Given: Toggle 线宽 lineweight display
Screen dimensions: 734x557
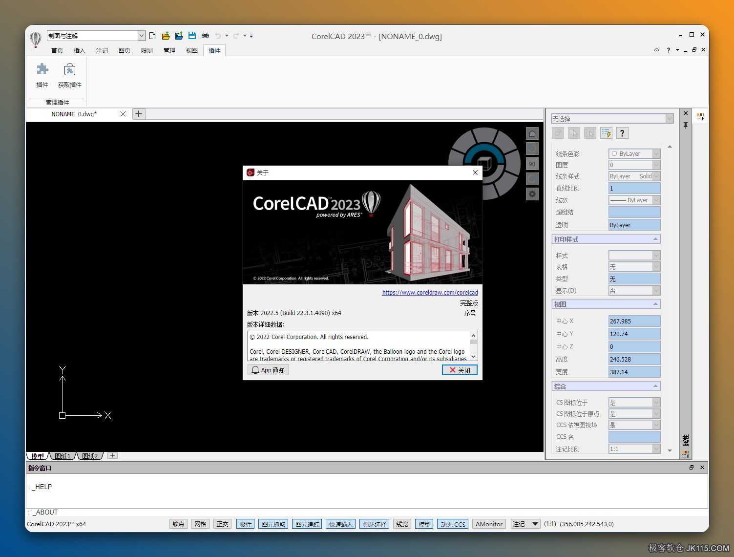Looking at the screenshot, I should click(402, 524).
